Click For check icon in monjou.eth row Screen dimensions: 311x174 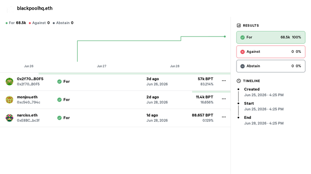(x=59, y=100)
